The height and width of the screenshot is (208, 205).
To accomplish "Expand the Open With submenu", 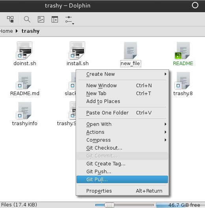I will [x=122, y=124].
